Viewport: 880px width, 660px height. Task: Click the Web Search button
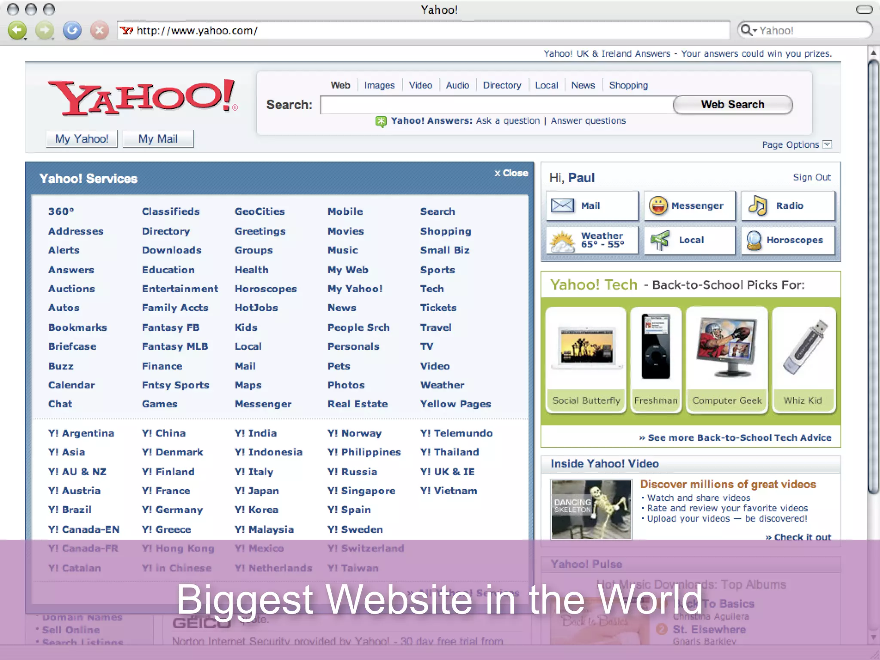[733, 104]
